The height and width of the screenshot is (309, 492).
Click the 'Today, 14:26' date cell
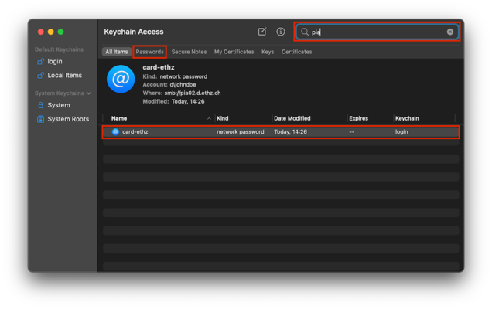pyautogui.click(x=291, y=132)
